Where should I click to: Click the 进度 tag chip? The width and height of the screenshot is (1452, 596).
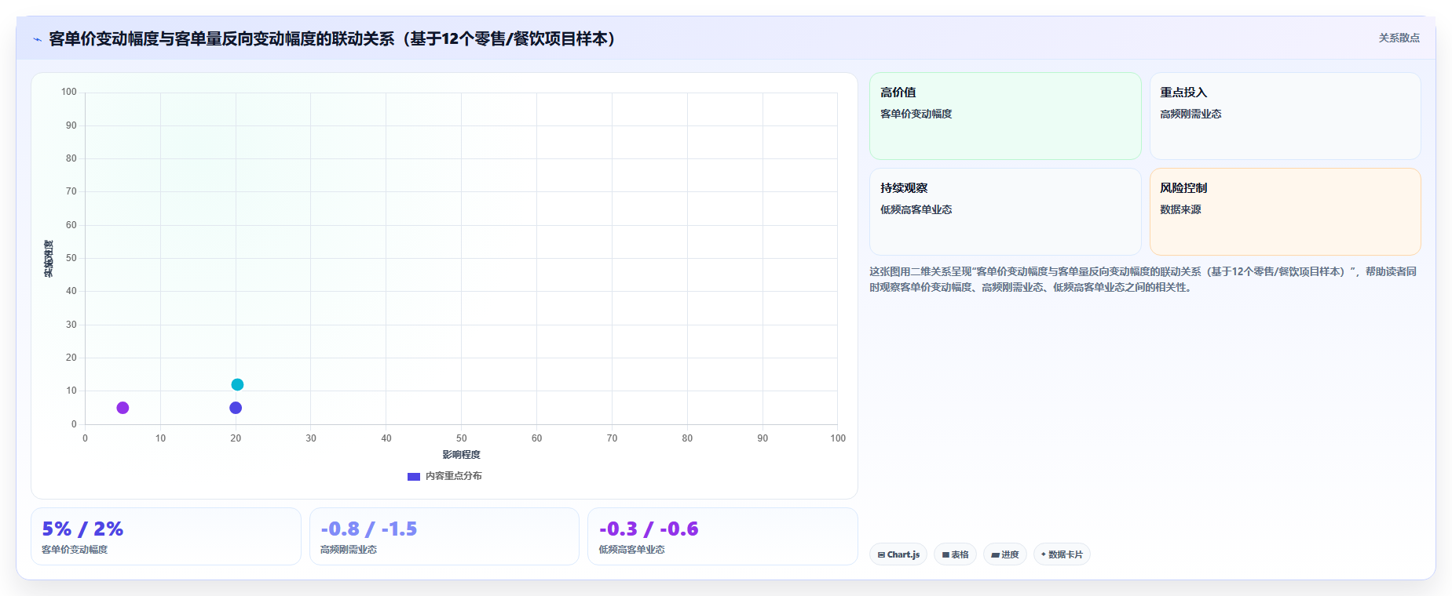click(1004, 554)
